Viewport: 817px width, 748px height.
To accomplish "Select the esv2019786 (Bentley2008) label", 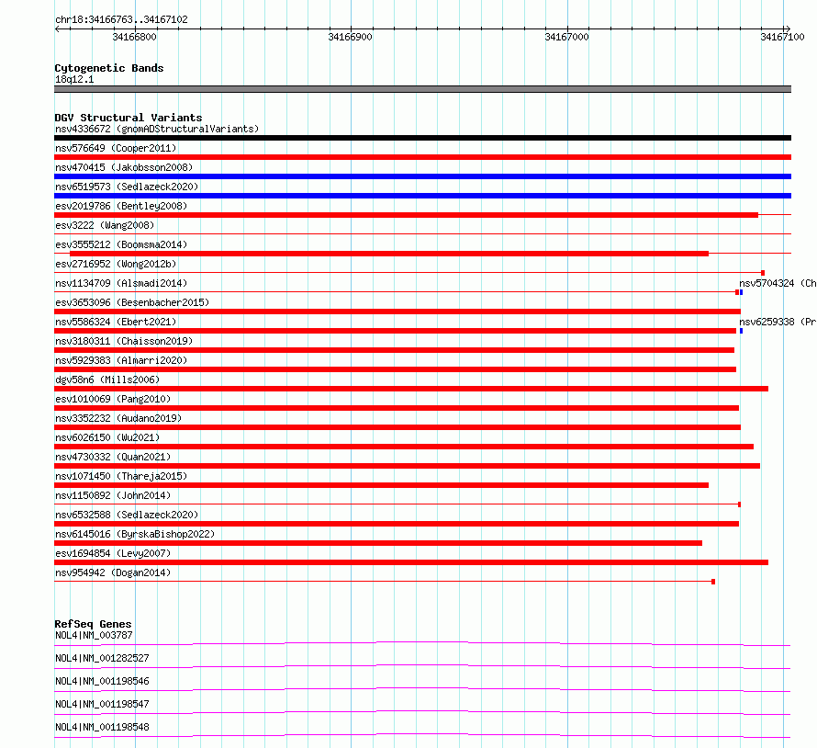I will [121, 206].
